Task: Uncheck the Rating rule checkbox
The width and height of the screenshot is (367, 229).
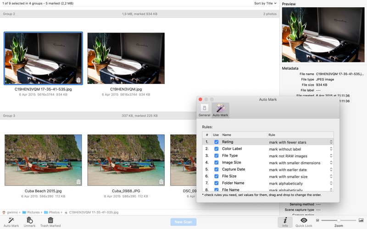Action: pos(216,142)
